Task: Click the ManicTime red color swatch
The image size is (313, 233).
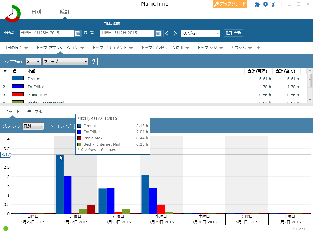Action: pos(18,94)
